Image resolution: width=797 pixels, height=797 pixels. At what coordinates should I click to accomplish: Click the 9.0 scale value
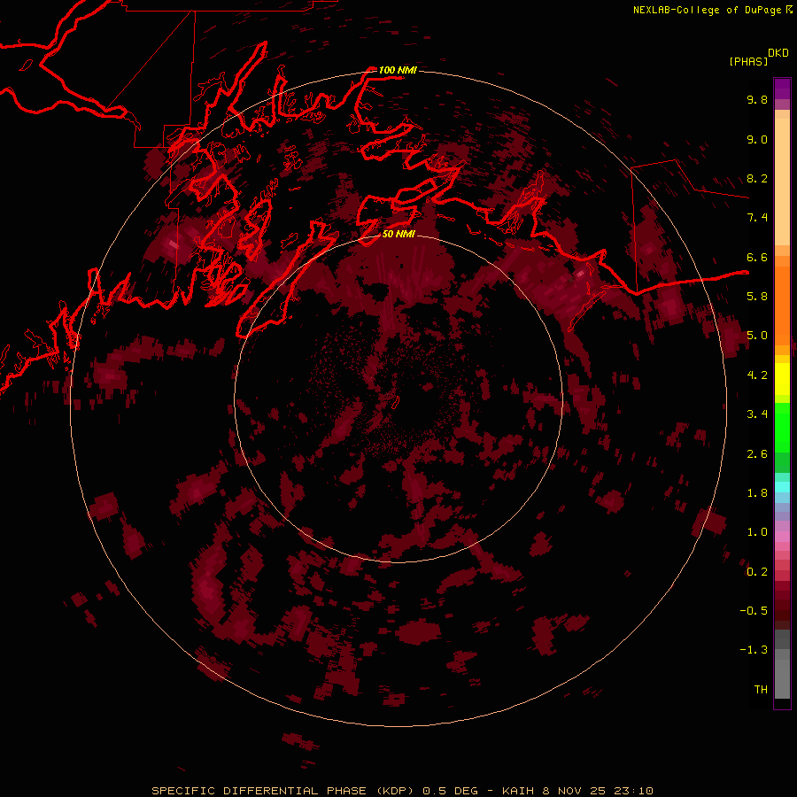(x=757, y=139)
